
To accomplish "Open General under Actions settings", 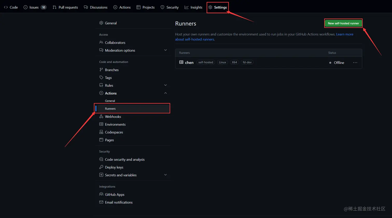I will click(x=110, y=101).
